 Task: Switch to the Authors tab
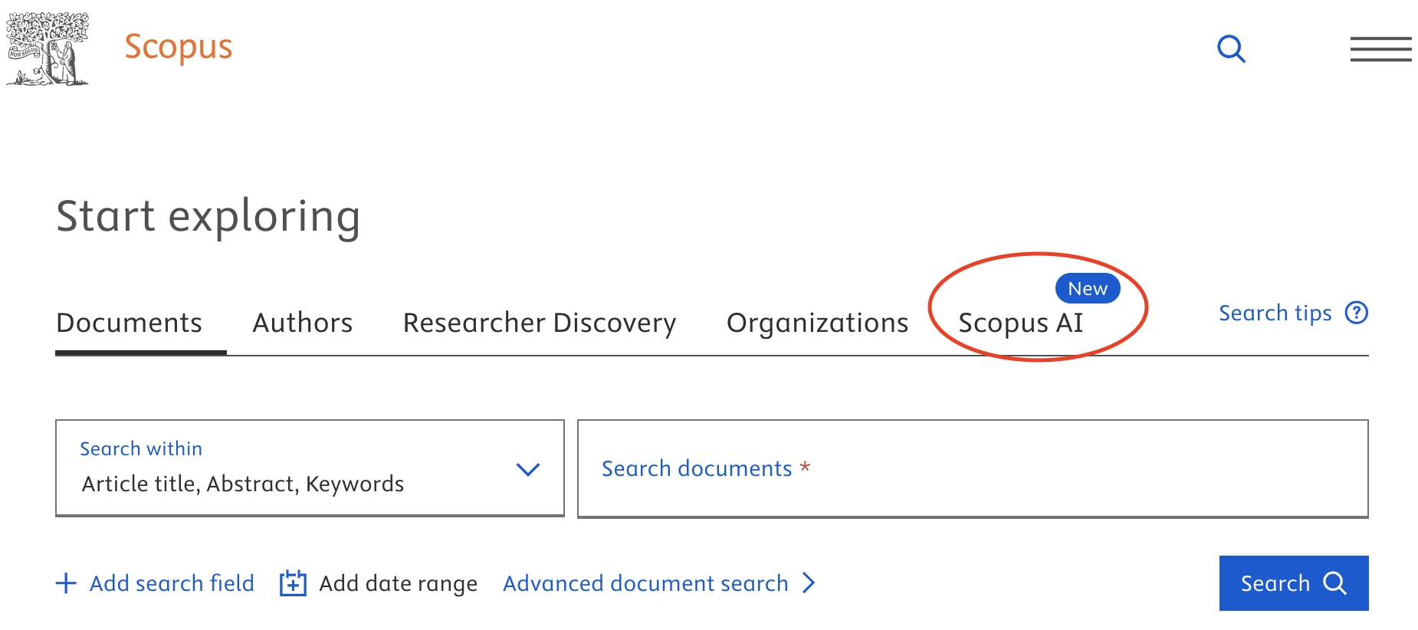click(x=303, y=323)
